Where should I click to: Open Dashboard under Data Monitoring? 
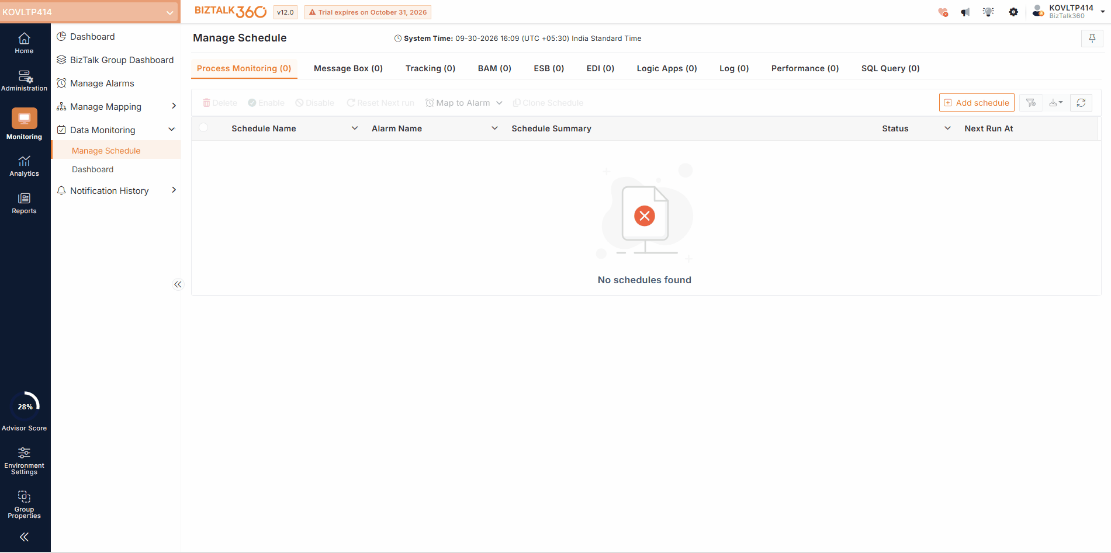[x=93, y=169]
